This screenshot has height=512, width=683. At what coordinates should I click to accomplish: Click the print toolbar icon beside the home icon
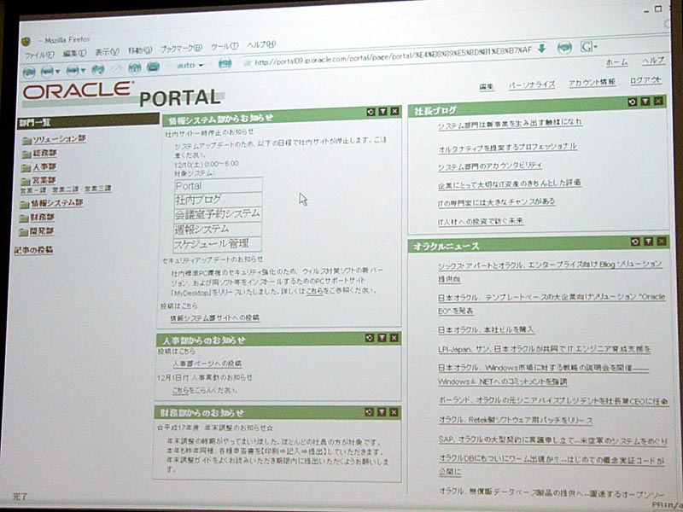(153, 67)
